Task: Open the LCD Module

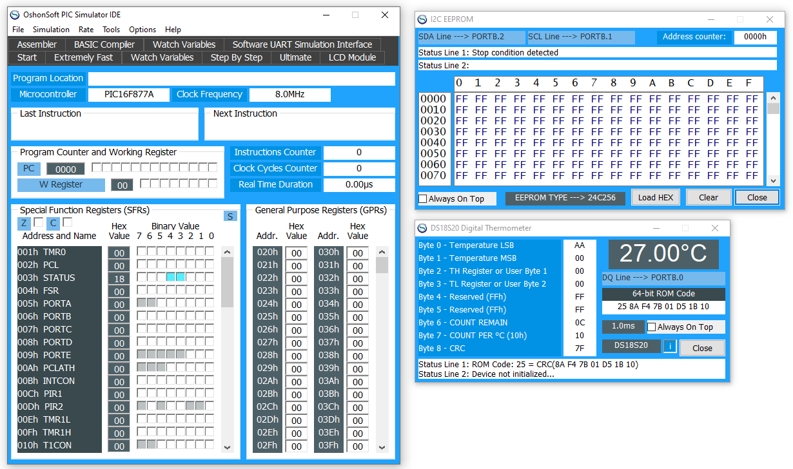Action: [353, 57]
